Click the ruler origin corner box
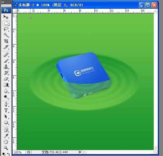This screenshot has height=156, width=163. pyautogui.click(x=15, y=11)
